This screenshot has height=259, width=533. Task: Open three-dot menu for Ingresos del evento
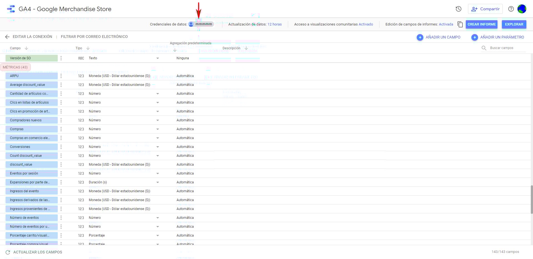click(61, 191)
